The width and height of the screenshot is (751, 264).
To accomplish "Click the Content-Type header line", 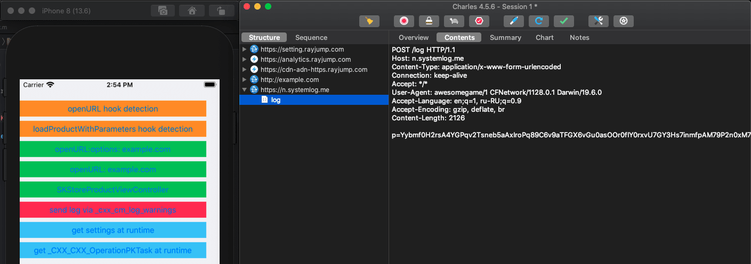I will pos(477,67).
